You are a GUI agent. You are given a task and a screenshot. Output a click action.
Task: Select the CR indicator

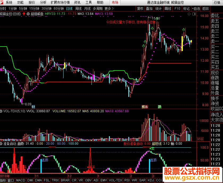74,180
